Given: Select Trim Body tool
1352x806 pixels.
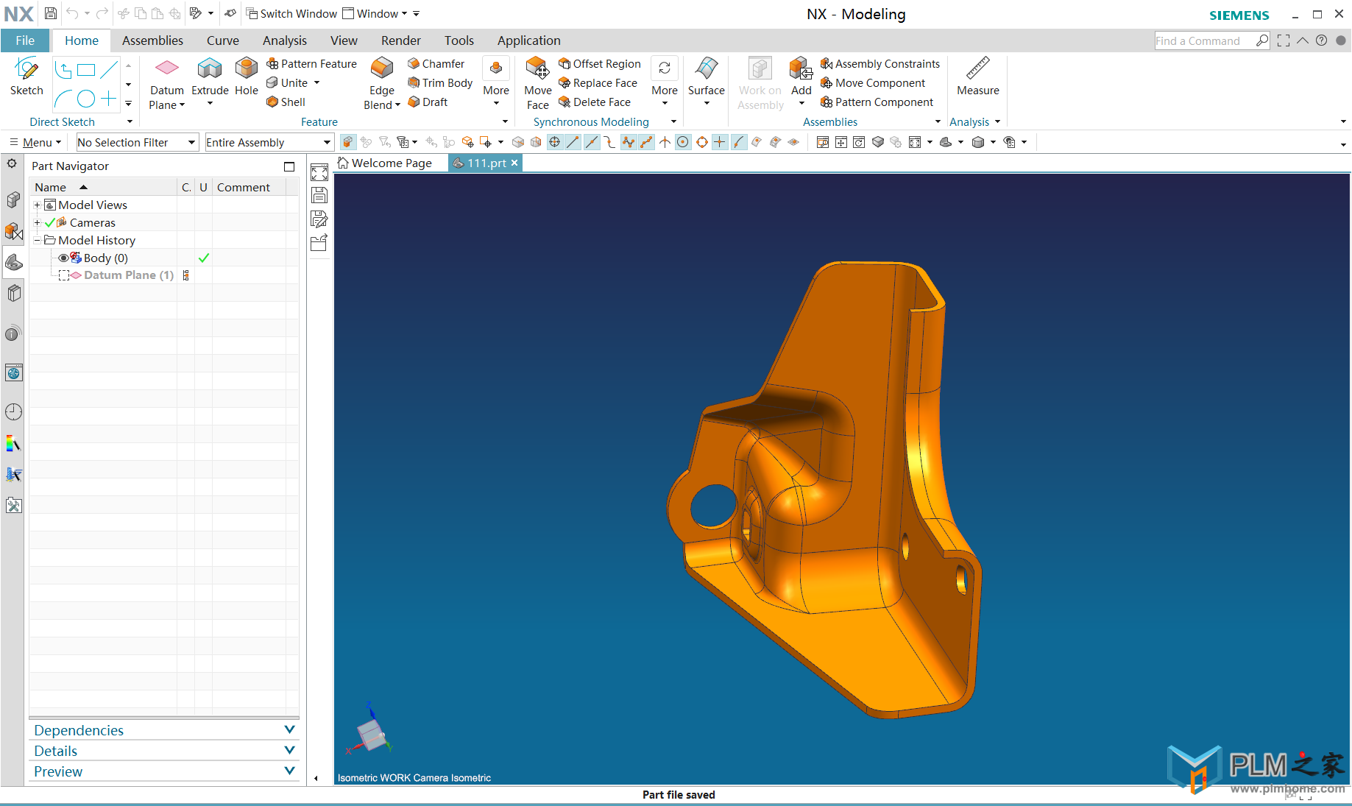Looking at the screenshot, I should coord(440,83).
